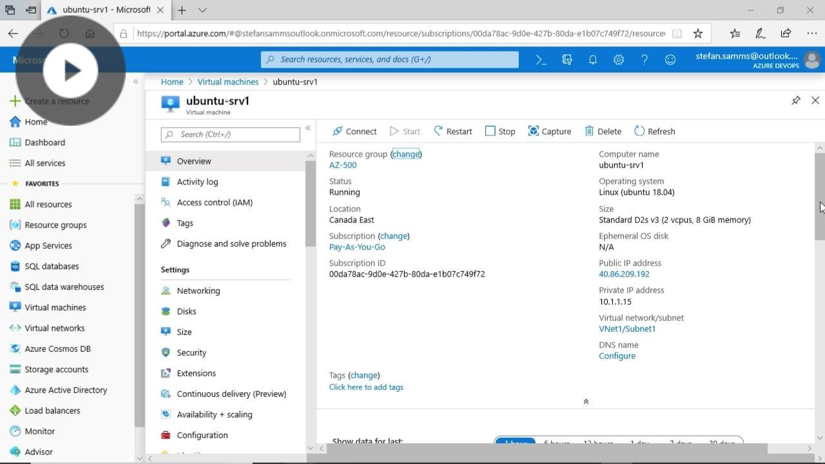
Task: Open notifications bell icon
Action: [593, 59]
